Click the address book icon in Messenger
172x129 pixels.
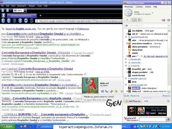click(139, 20)
